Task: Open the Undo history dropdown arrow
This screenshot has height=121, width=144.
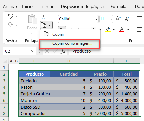Action: pos(16,16)
